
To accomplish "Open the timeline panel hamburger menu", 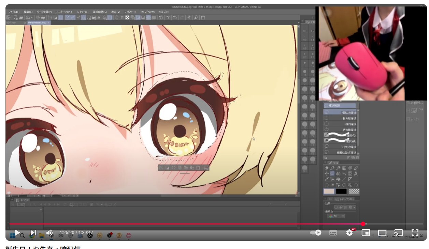I will tap(12, 200).
